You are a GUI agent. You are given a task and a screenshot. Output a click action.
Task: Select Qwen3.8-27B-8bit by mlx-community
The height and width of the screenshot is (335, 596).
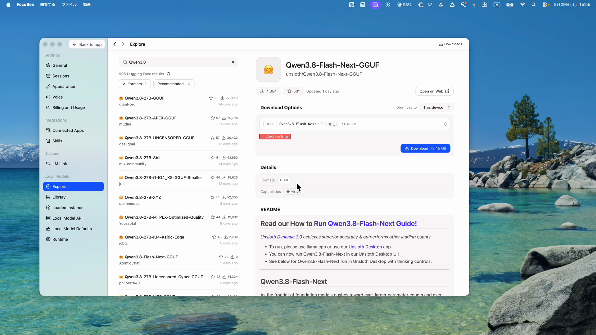tap(178, 161)
